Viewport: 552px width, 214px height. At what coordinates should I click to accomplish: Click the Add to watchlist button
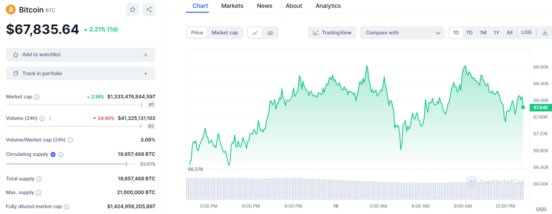(x=81, y=55)
